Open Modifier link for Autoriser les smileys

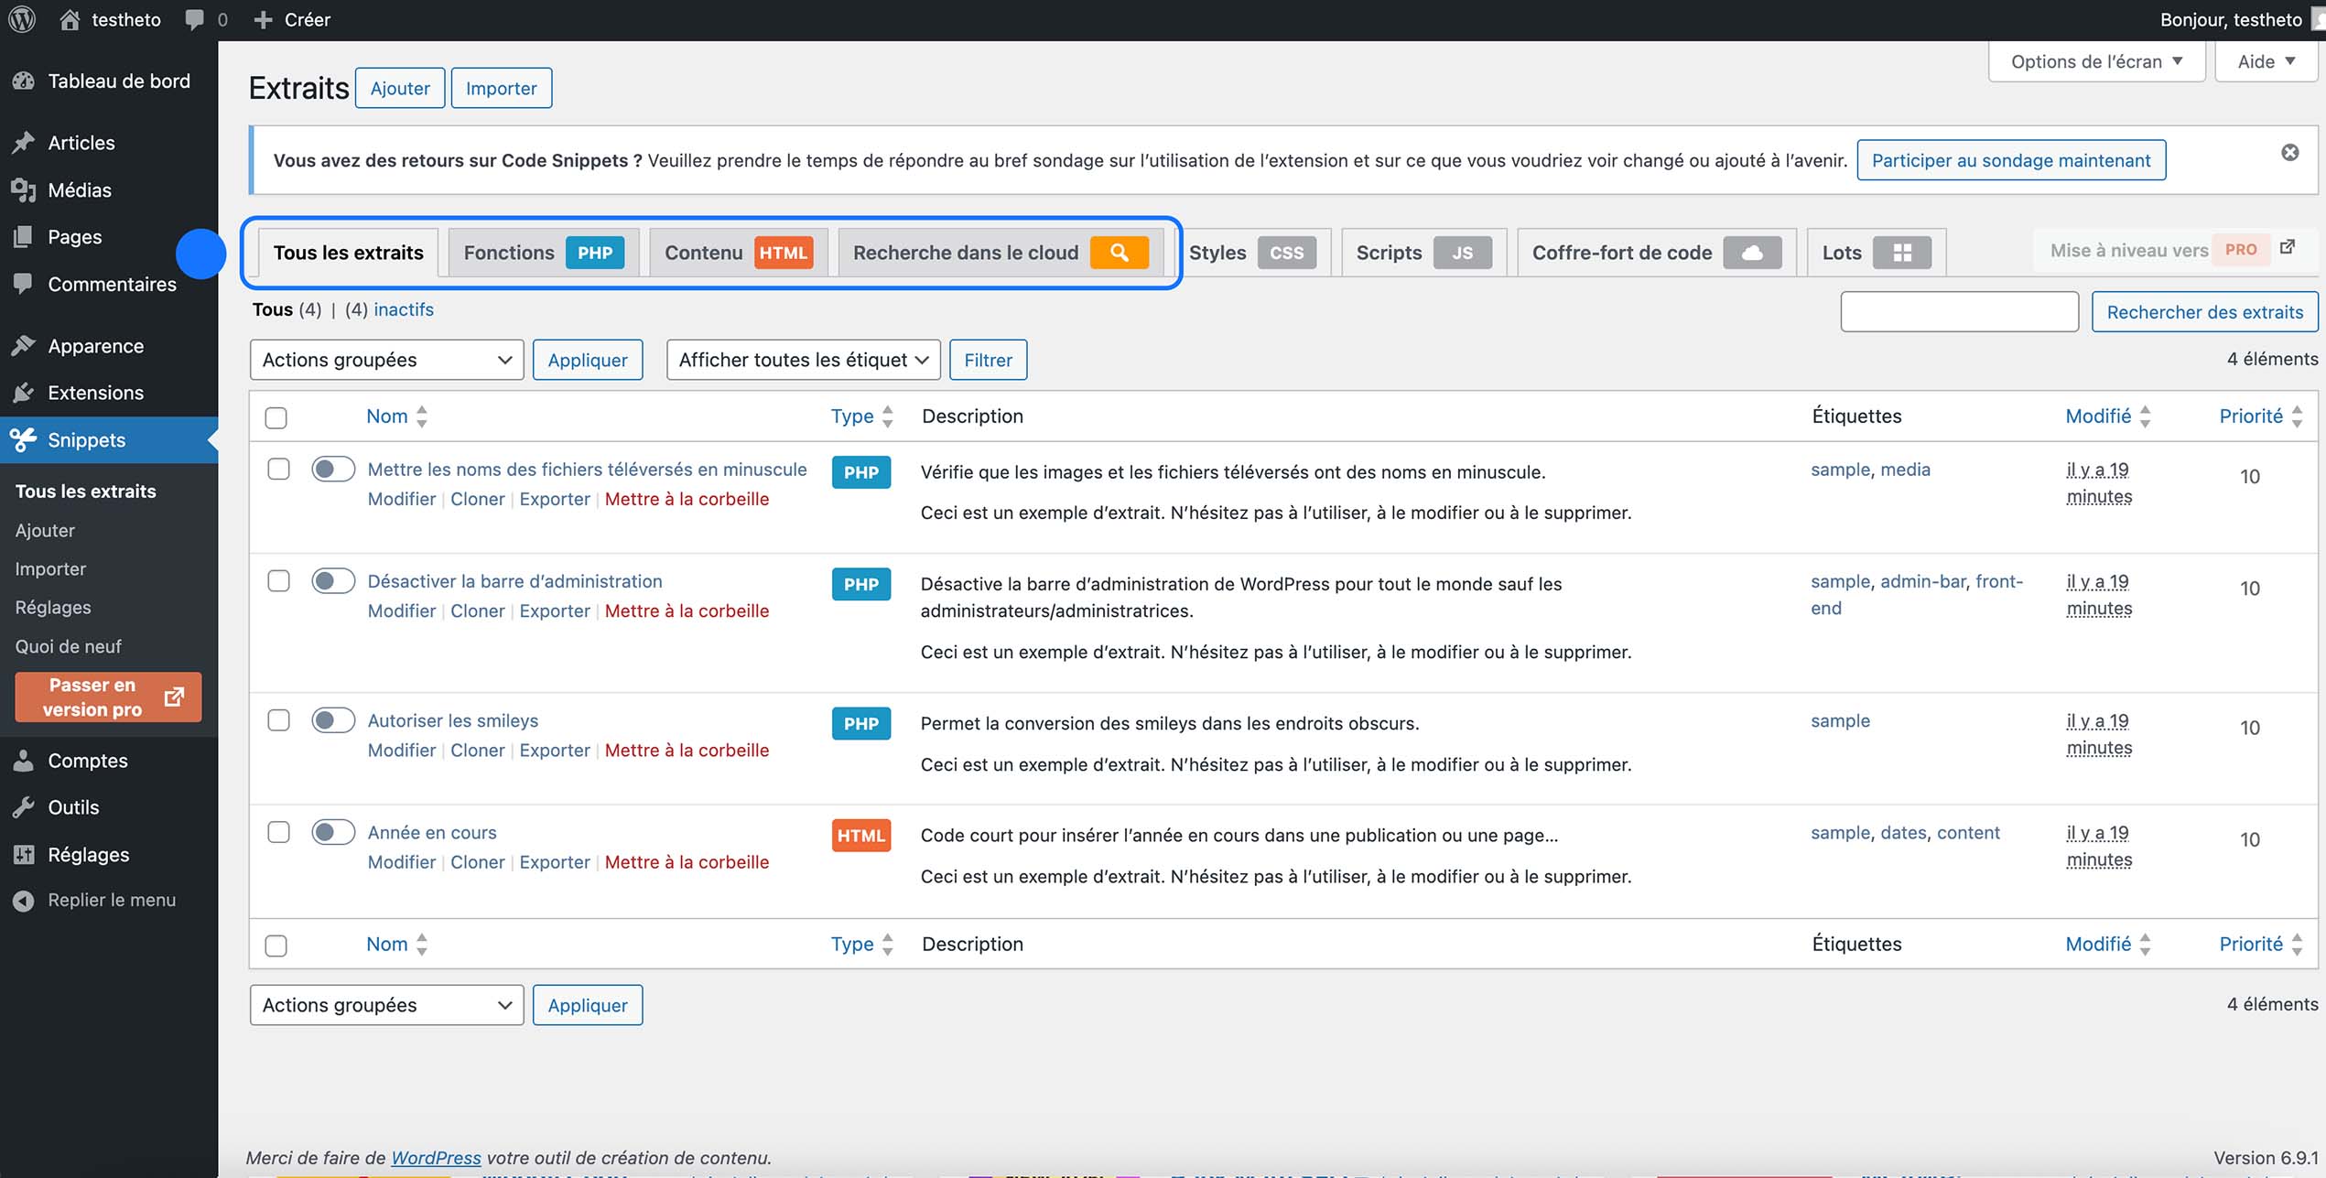[401, 750]
